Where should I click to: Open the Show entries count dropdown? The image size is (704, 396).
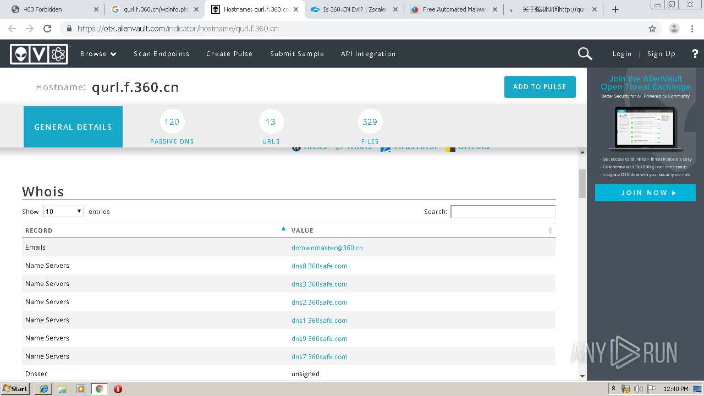coord(63,211)
